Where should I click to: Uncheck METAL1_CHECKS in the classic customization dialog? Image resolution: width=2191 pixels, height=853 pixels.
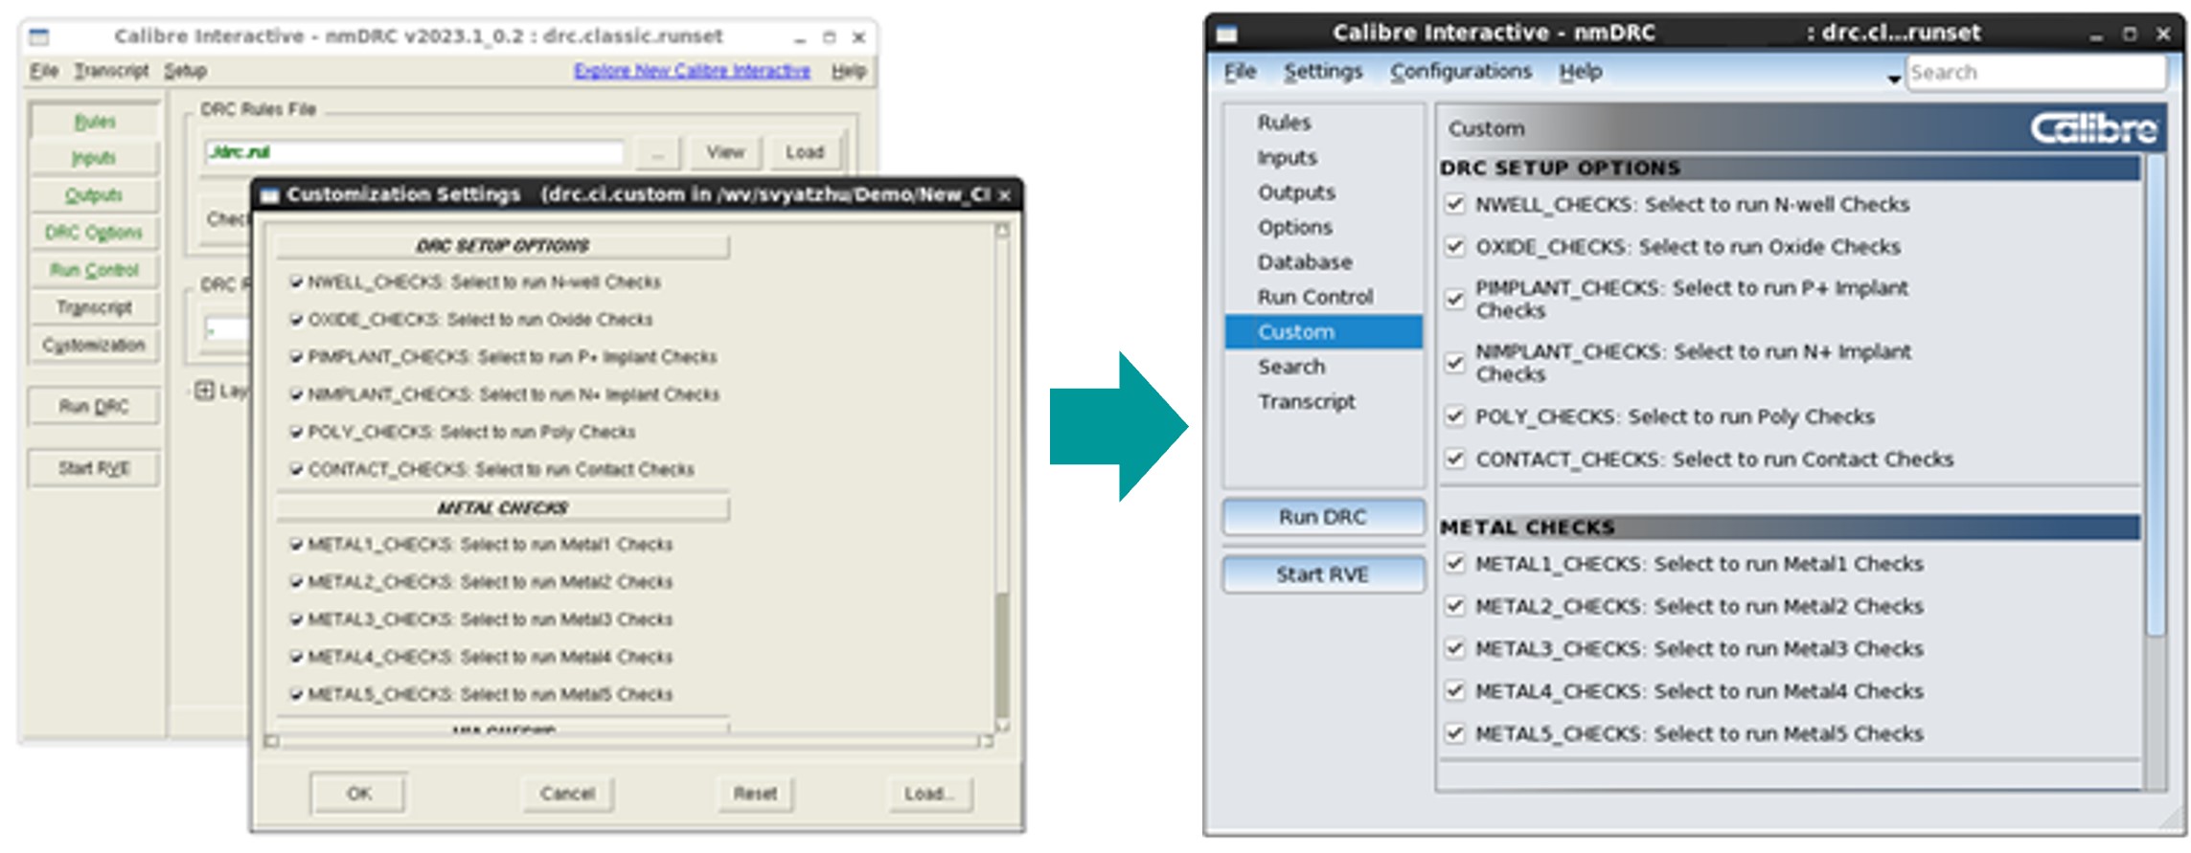pyautogui.click(x=297, y=544)
